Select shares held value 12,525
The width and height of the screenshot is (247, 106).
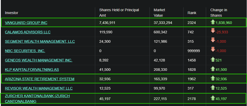click(x=105, y=89)
